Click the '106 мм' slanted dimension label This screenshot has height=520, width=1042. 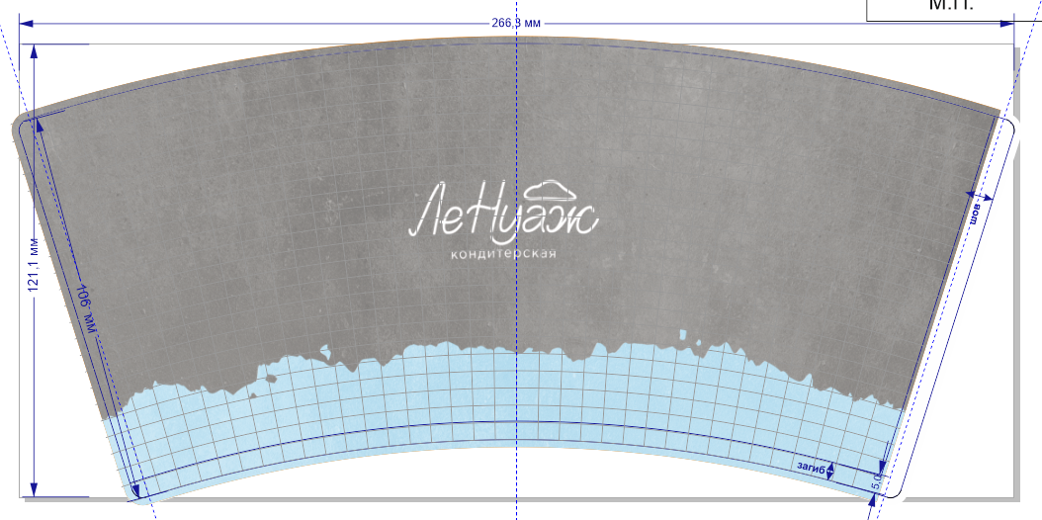click(85, 309)
